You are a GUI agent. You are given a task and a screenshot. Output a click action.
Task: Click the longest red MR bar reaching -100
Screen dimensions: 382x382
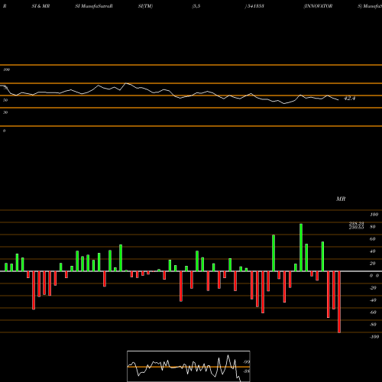pyautogui.click(x=339, y=302)
